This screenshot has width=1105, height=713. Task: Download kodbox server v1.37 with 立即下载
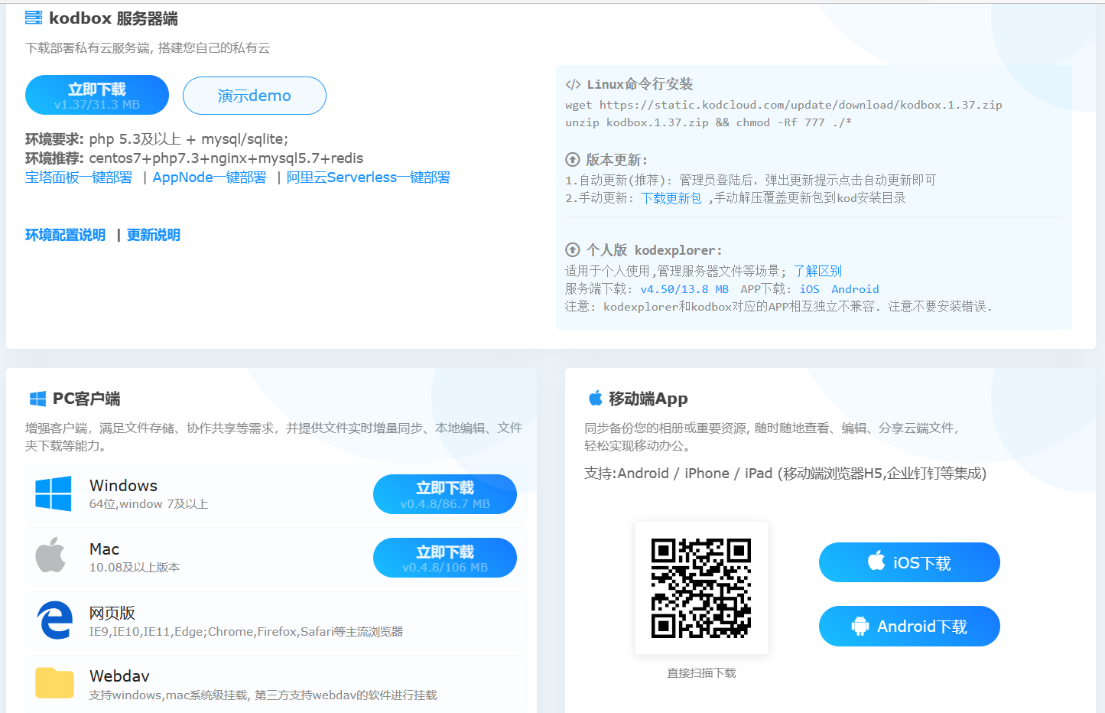(x=97, y=95)
